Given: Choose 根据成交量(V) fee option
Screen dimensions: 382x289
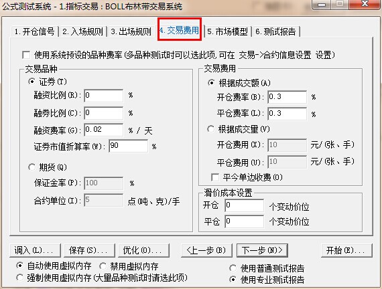Looking at the screenshot, I should pos(211,129).
